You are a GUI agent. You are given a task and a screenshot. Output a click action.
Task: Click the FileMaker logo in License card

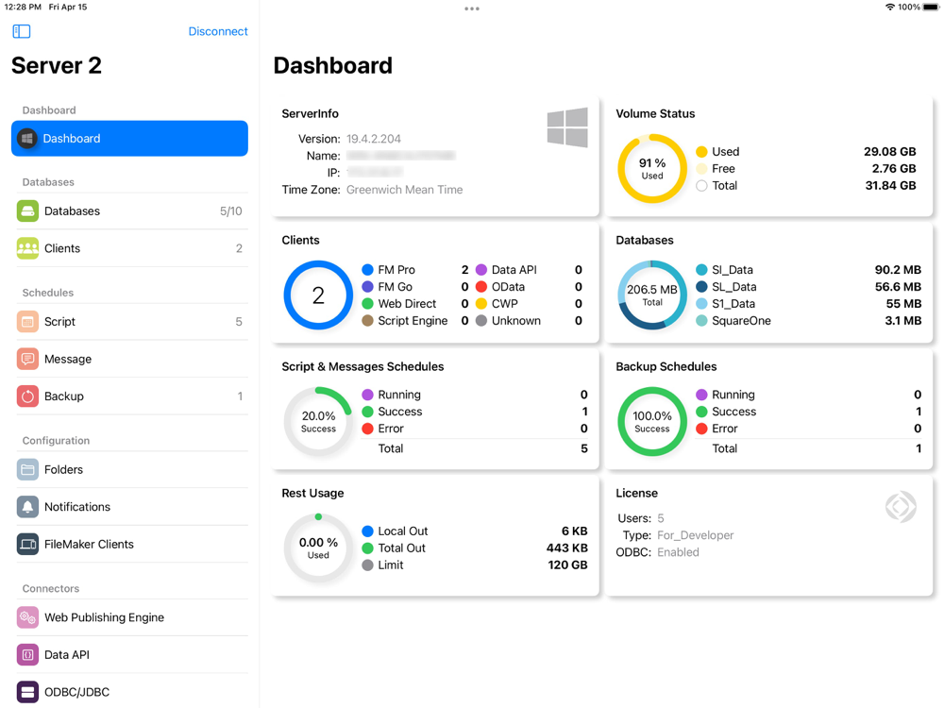pyautogui.click(x=901, y=507)
